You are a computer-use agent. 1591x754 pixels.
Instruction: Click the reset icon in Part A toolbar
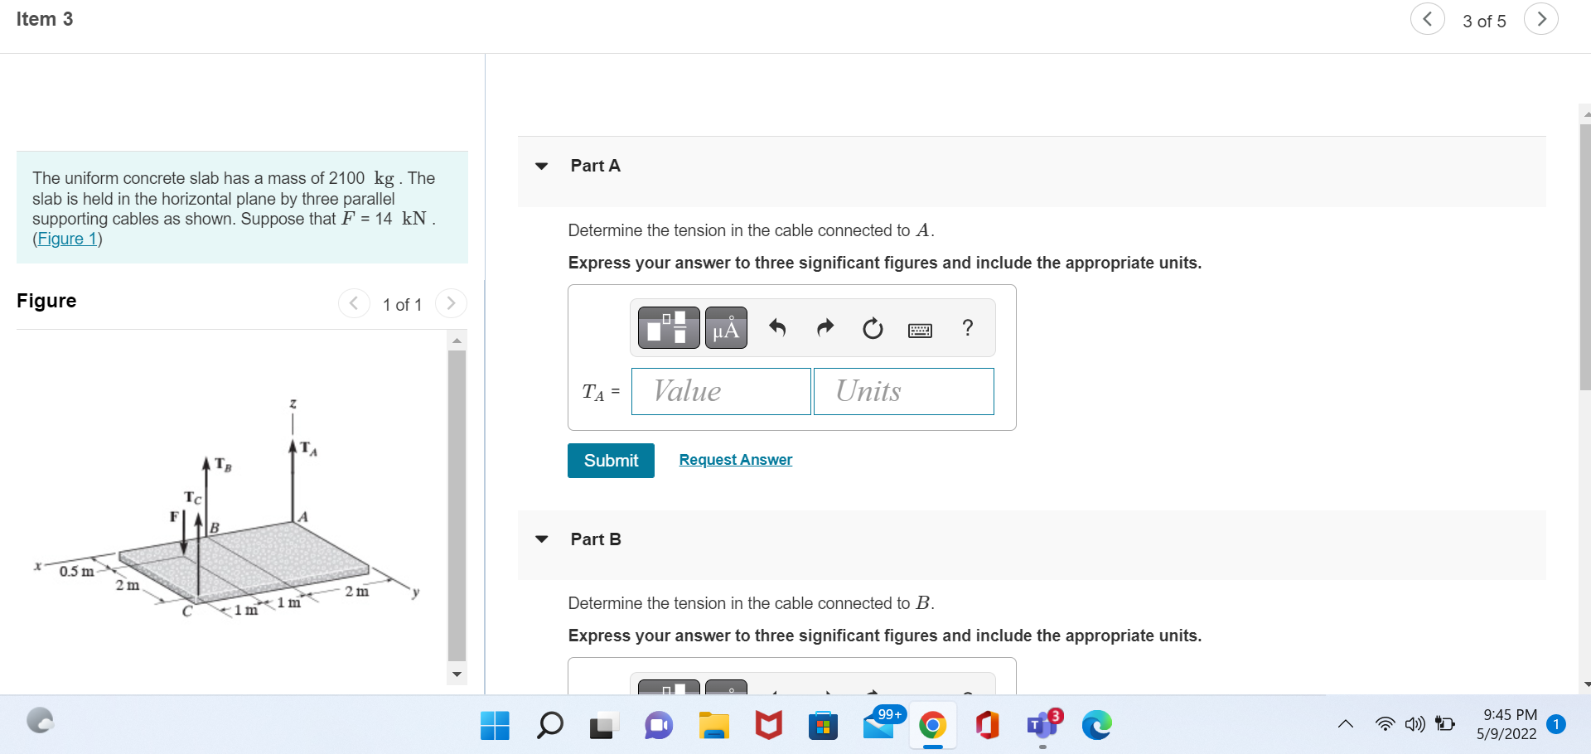click(x=873, y=328)
